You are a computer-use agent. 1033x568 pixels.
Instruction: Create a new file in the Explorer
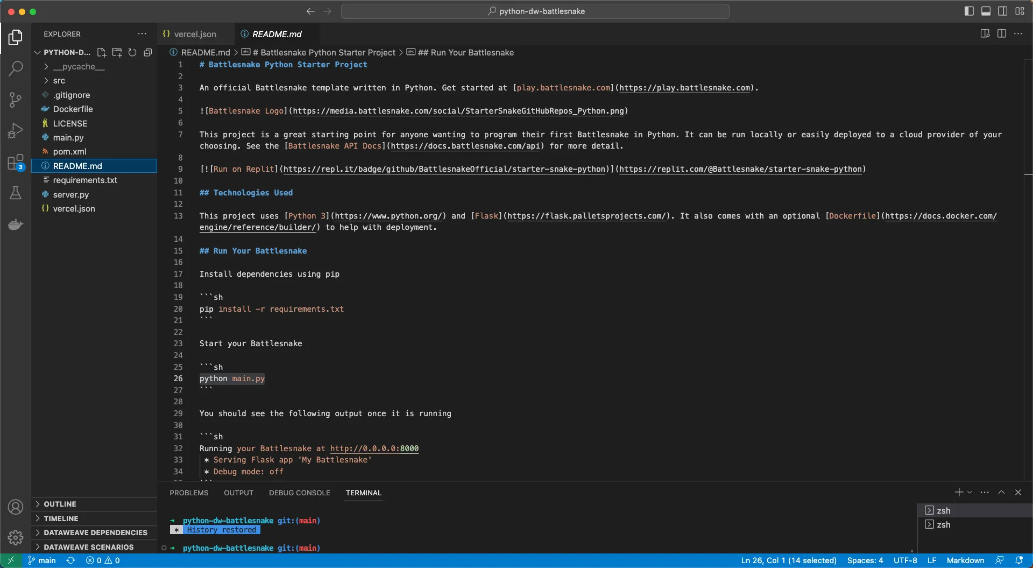point(101,52)
